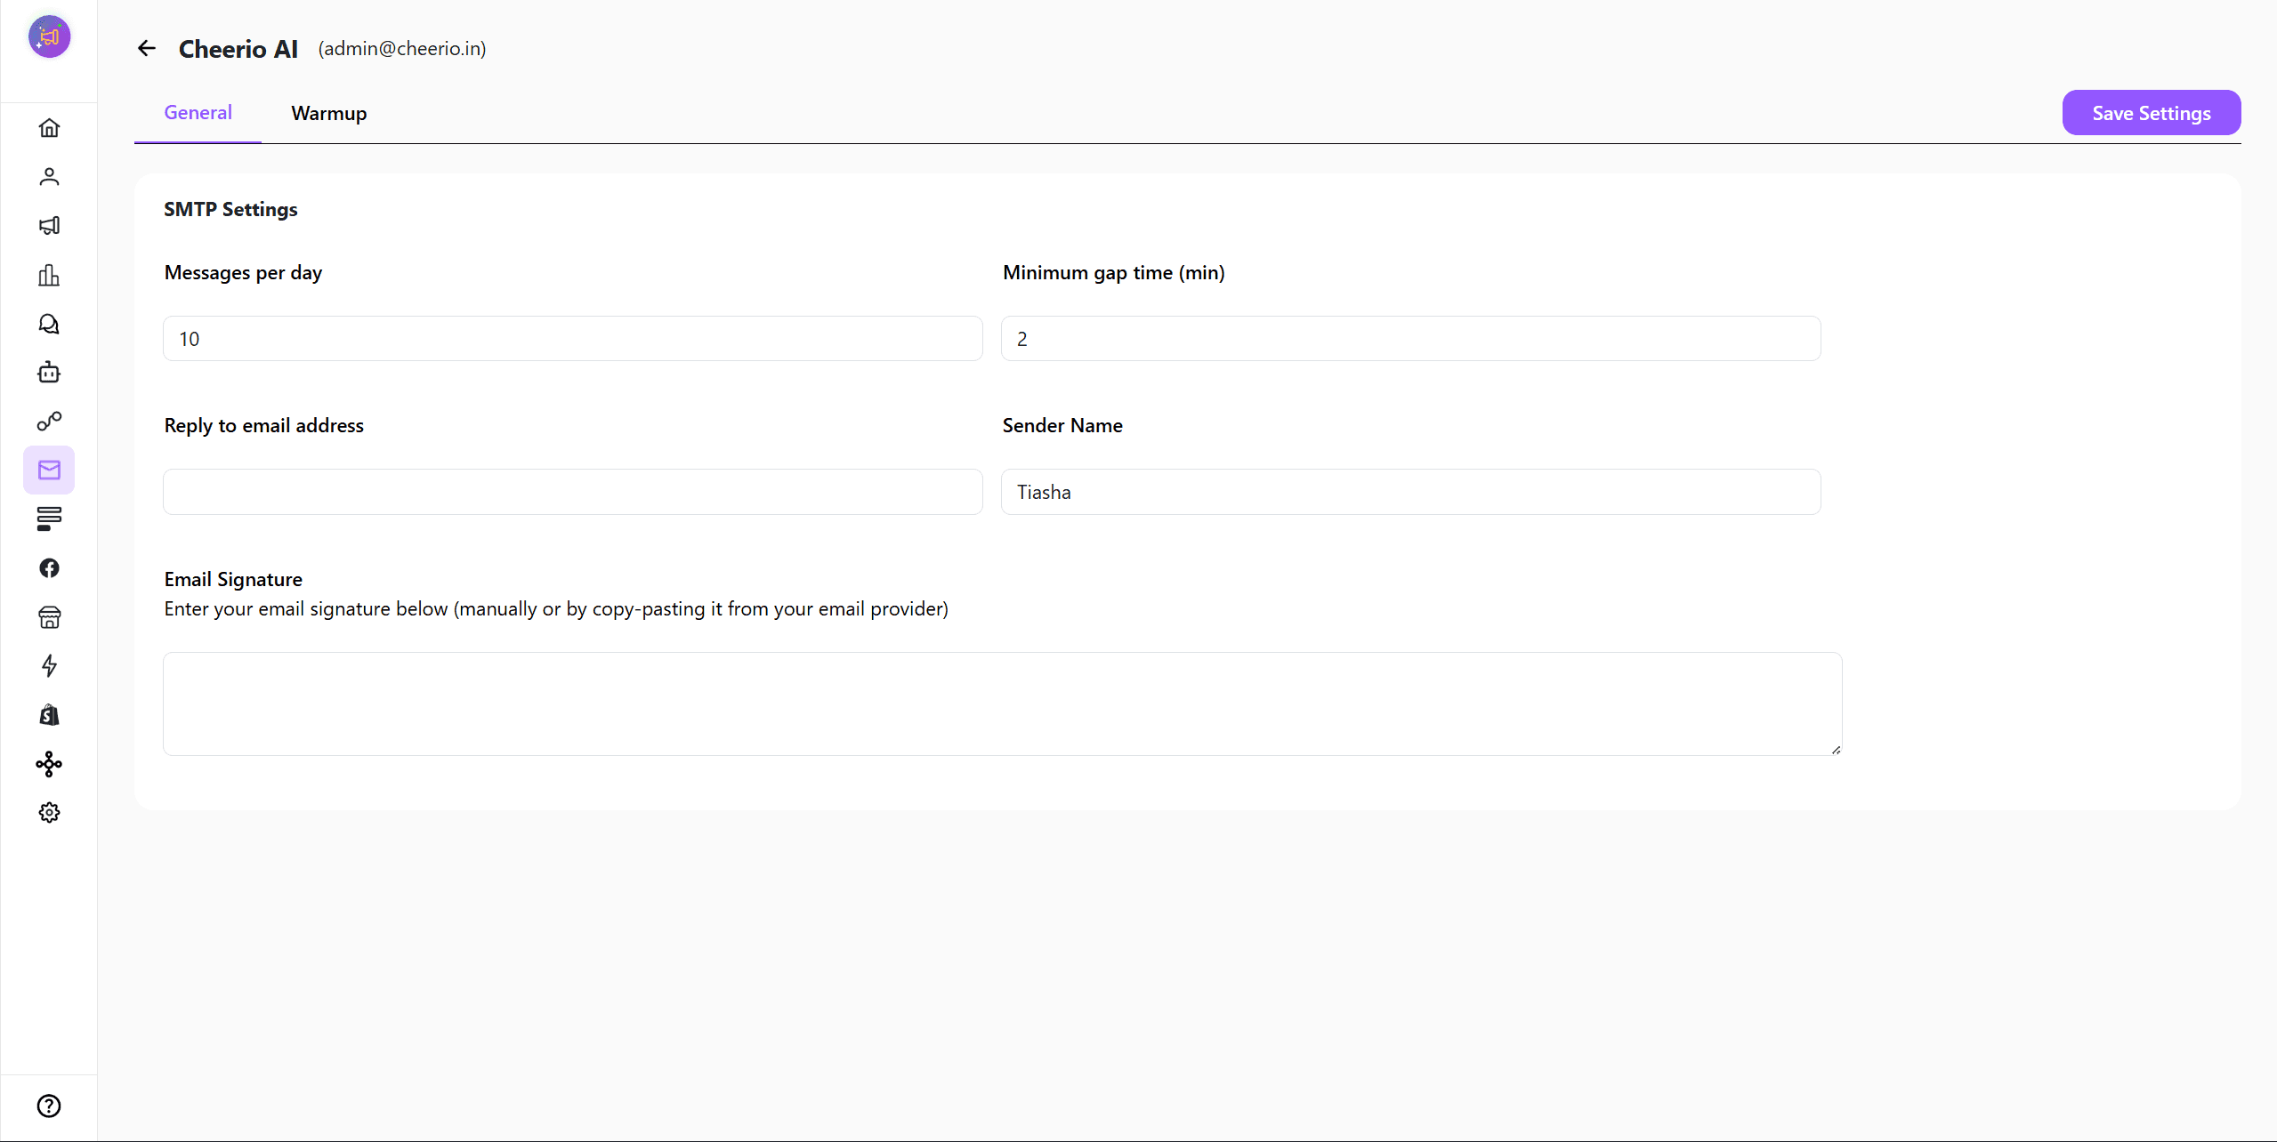Open the Analytics bar chart icon
The height and width of the screenshot is (1142, 2277).
(49, 275)
